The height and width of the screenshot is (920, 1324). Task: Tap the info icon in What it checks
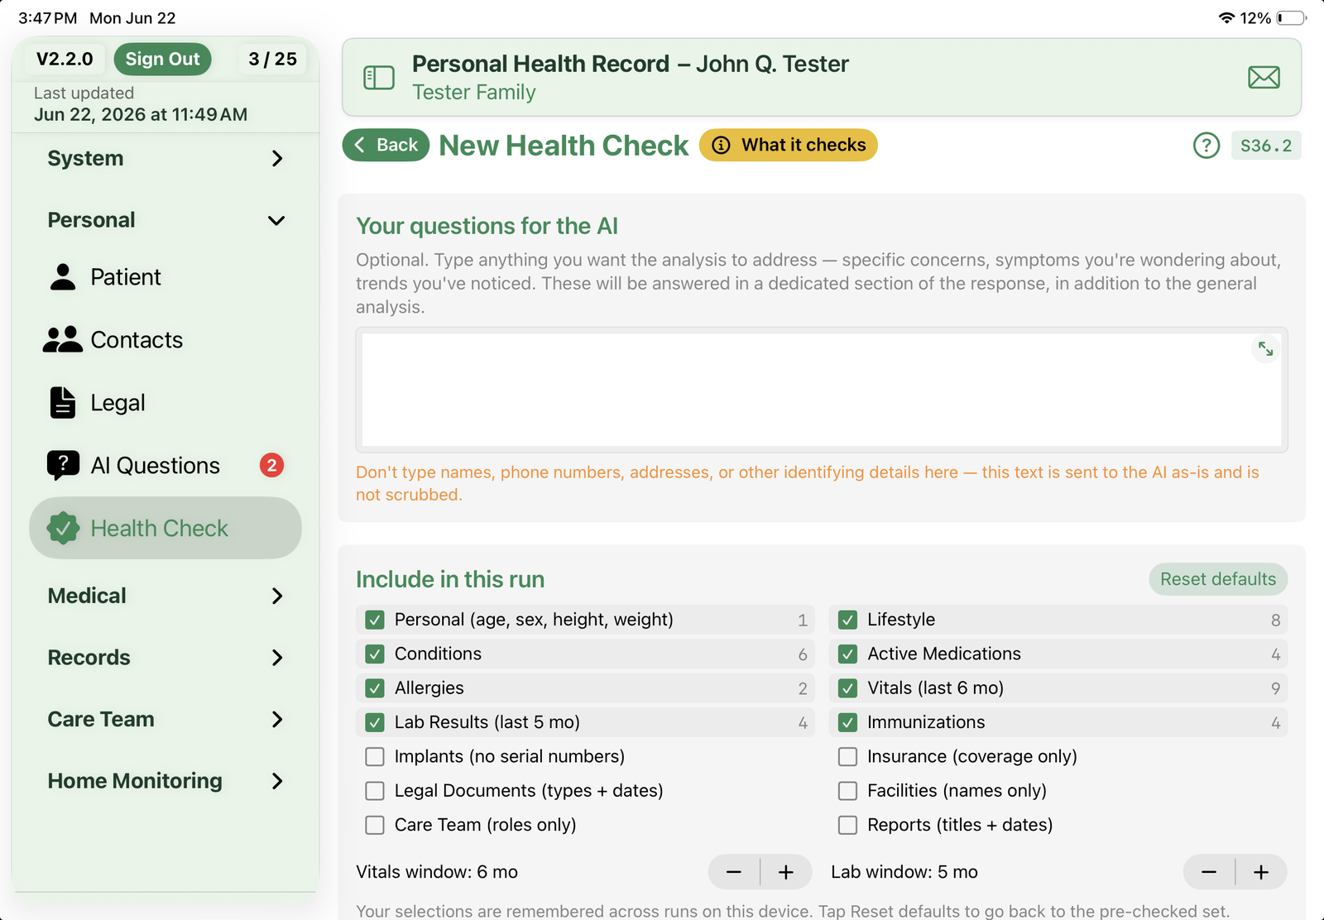click(x=722, y=146)
